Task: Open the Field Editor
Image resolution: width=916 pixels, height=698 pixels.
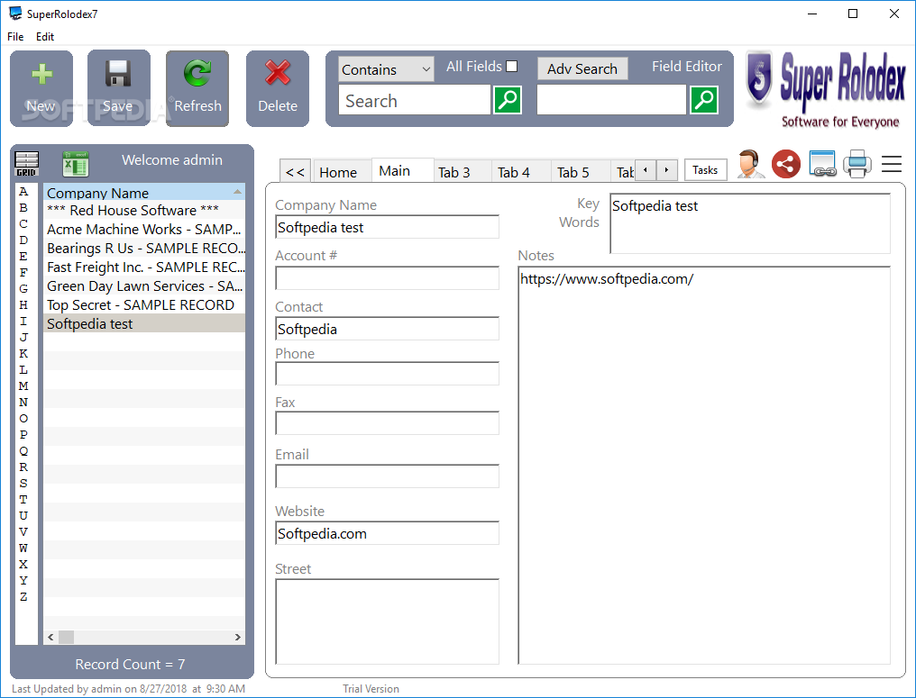Action: click(x=687, y=67)
